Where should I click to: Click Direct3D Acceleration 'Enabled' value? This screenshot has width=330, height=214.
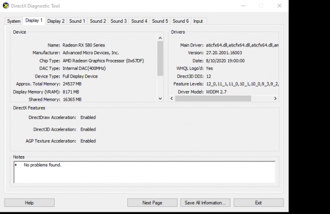(x=88, y=129)
